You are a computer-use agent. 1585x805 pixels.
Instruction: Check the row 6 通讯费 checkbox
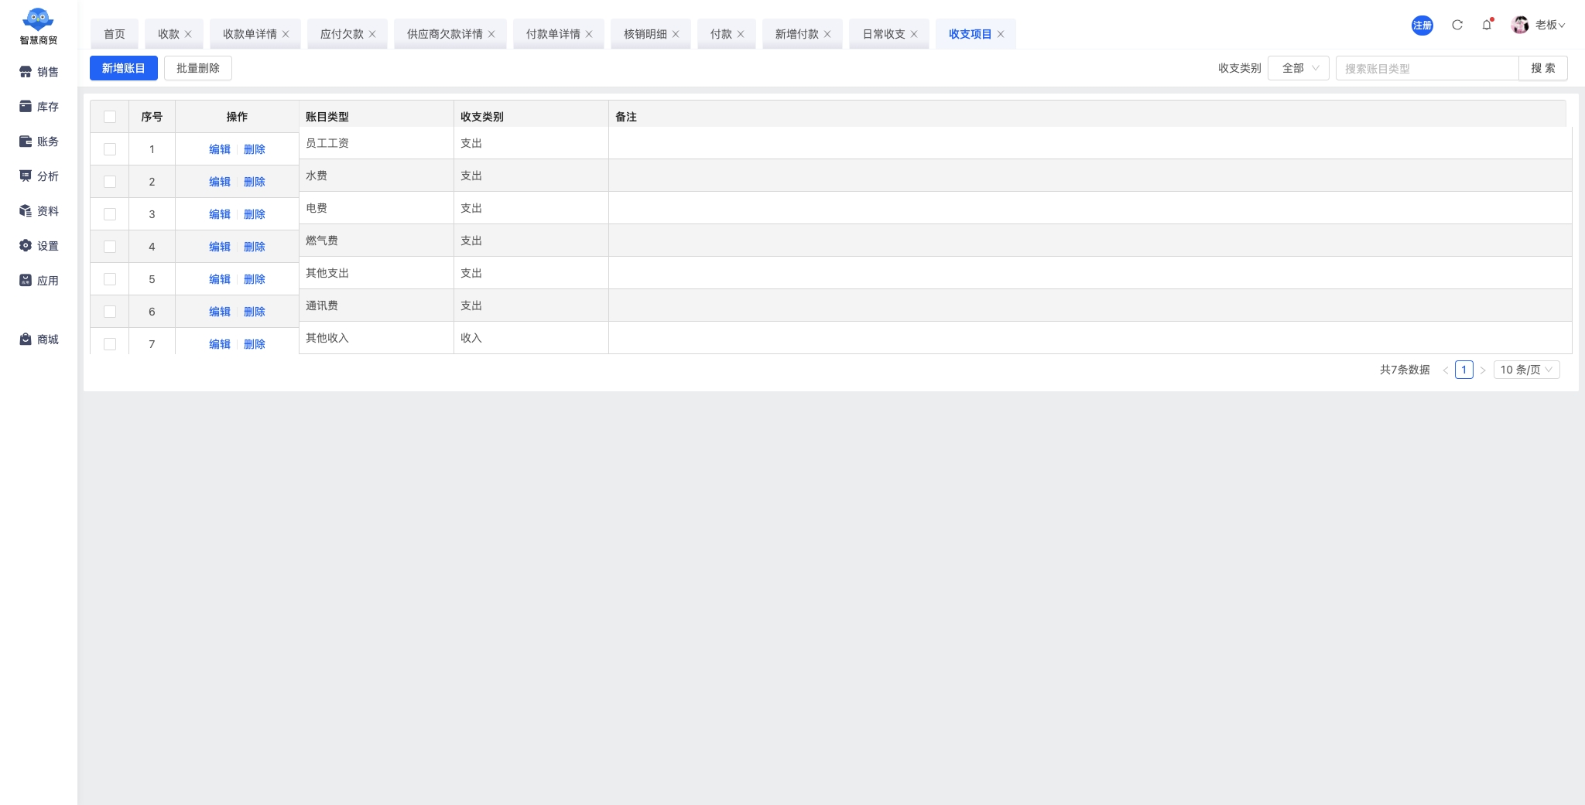(110, 312)
